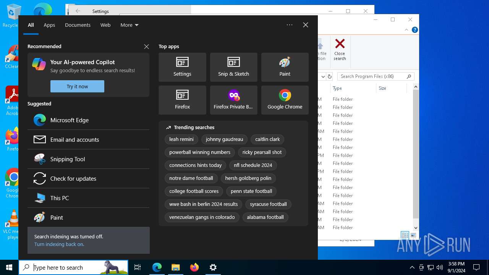Image resolution: width=489 pixels, height=275 pixels.
Task: Open Firefox tile in Top apps
Action: (x=182, y=100)
